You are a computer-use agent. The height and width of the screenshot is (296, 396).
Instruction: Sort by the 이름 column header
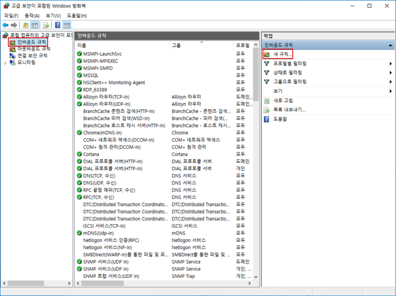tap(123, 46)
